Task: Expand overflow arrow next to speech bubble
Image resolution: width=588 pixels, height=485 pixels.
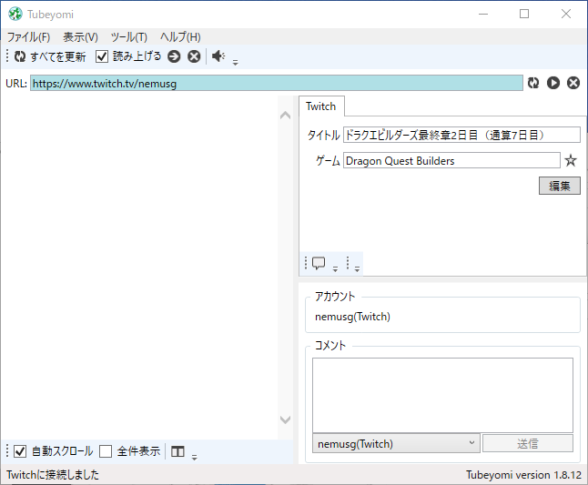Action: [x=335, y=268]
